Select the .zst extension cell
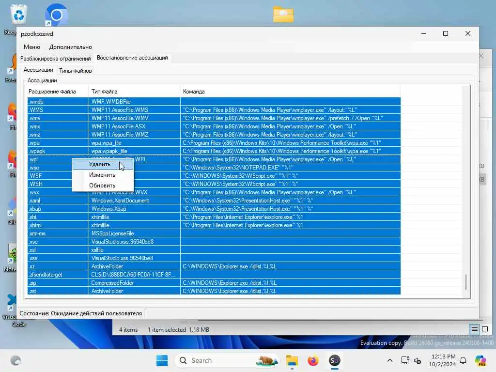The image size is (496, 372). 58,291
